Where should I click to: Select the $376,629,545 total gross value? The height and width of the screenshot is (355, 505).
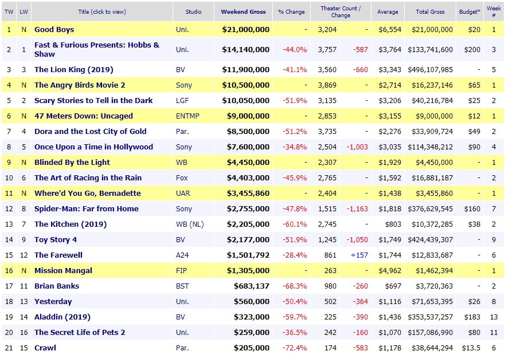coord(430,209)
